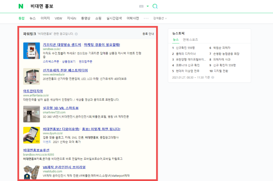Viewport: 273px width, 181px height.
Task: Click the www.vestmedia.kr URL
Action: 54,75
